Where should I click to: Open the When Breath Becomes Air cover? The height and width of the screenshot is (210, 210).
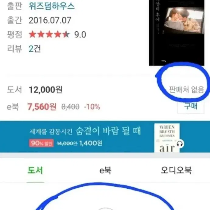[x=167, y=138]
